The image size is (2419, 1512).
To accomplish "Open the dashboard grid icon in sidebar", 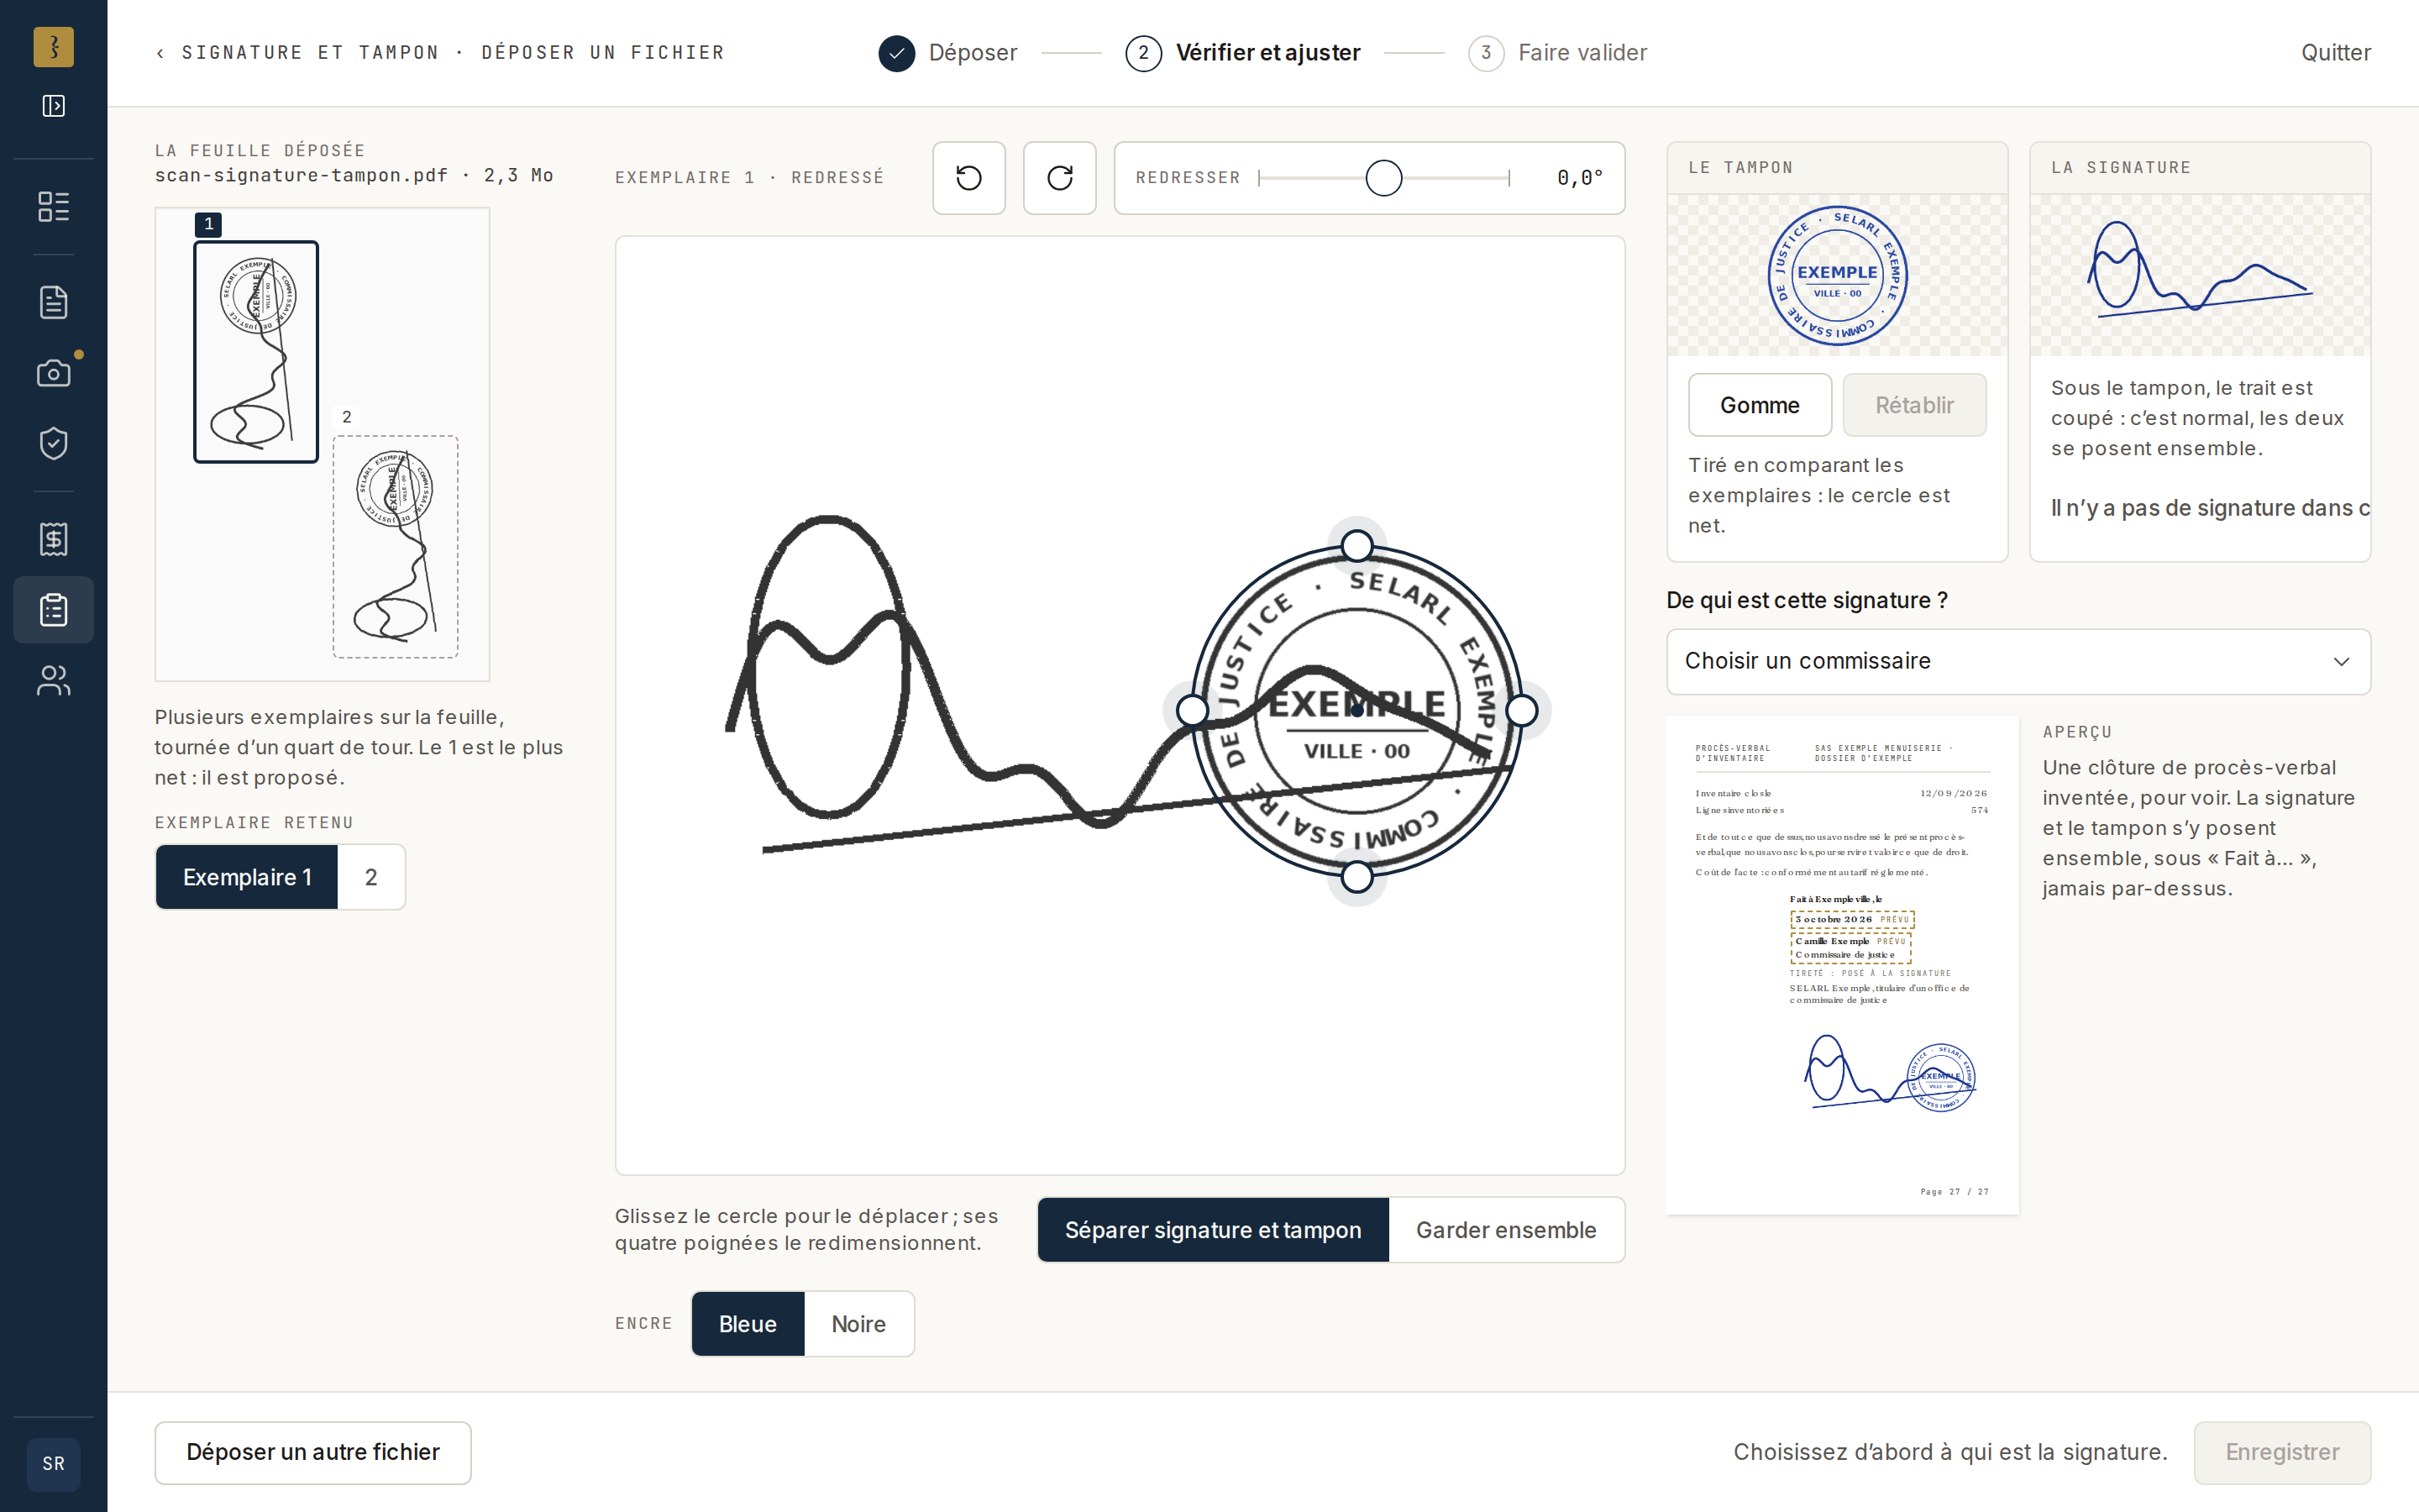I will pyautogui.click(x=53, y=207).
